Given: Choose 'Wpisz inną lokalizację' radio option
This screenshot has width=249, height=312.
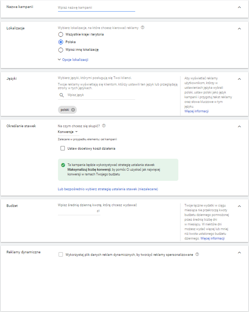Looking at the screenshot, I should pyautogui.click(x=61, y=50).
